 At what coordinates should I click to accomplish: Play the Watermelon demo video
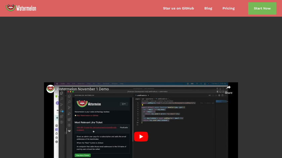141,137
